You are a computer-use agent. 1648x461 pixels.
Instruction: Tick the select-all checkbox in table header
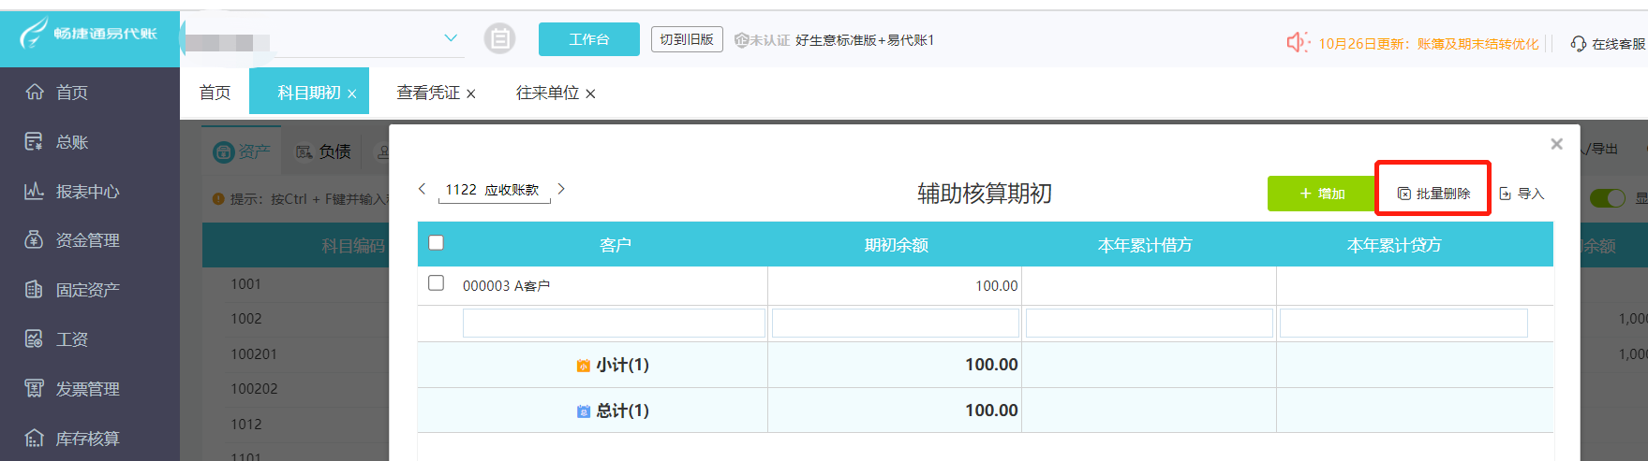point(436,243)
